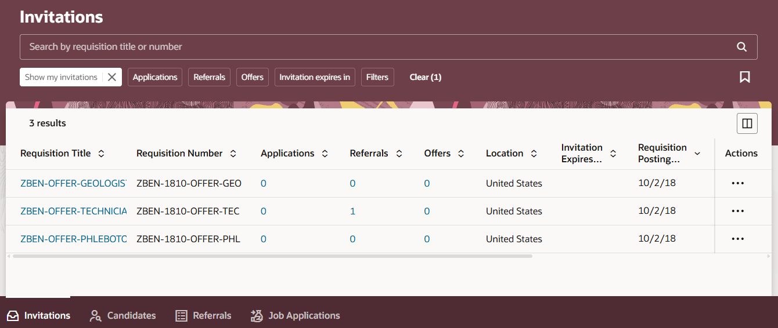Image resolution: width=778 pixels, height=328 pixels.
Task: Click Clear (1) to reset filters
Action: click(426, 77)
